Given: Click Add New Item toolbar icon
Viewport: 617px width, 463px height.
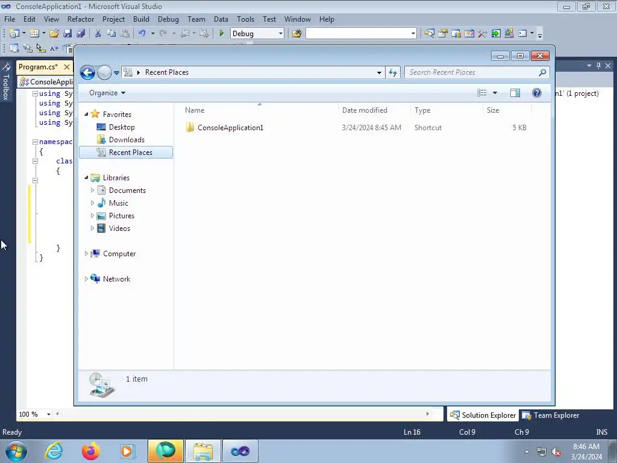Looking at the screenshot, I should [x=34, y=34].
